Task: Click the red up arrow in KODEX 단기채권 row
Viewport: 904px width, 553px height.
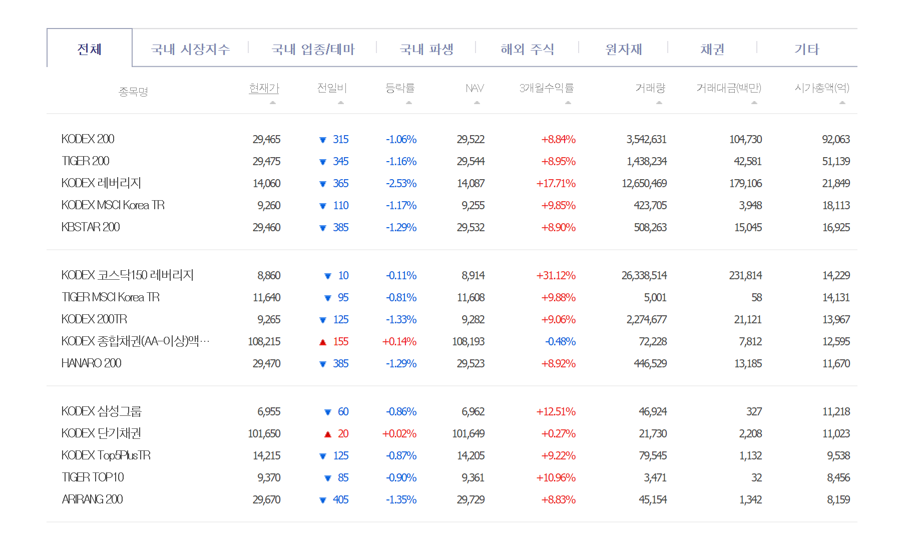Action: point(328,434)
